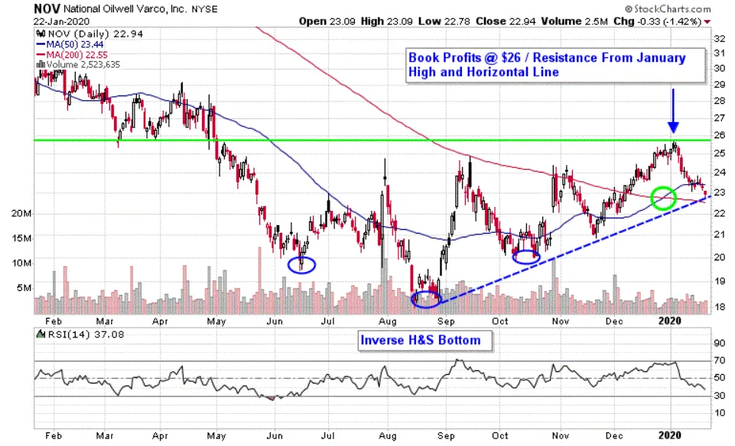Image resolution: width=735 pixels, height=446 pixels.
Task: Click the Close 22.94 value
Action: 506,21
